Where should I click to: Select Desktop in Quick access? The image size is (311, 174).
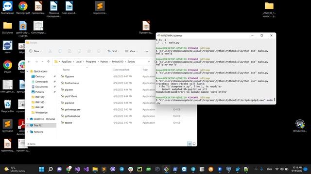point(40,76)
